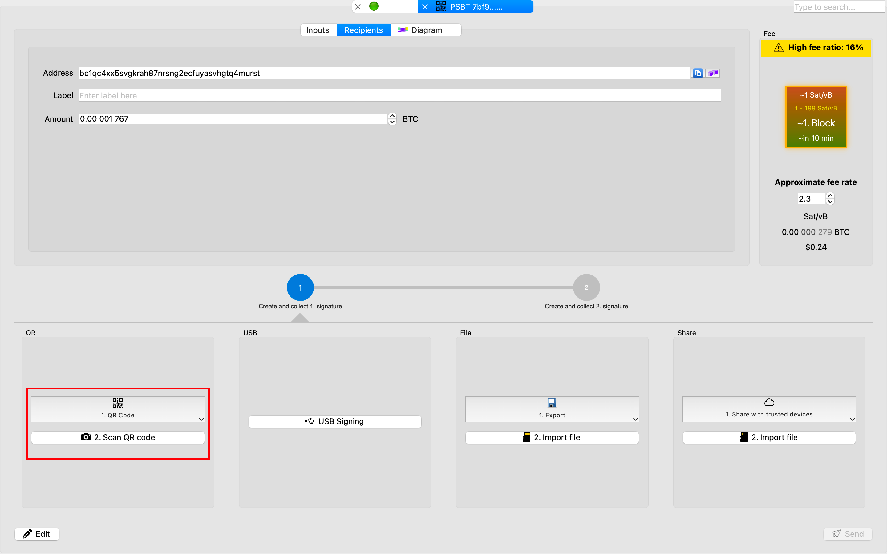Click the mempool block fee tile
The height and width of the screenshot is (554, 887).
pyautogui.click(x=816, y=117)
